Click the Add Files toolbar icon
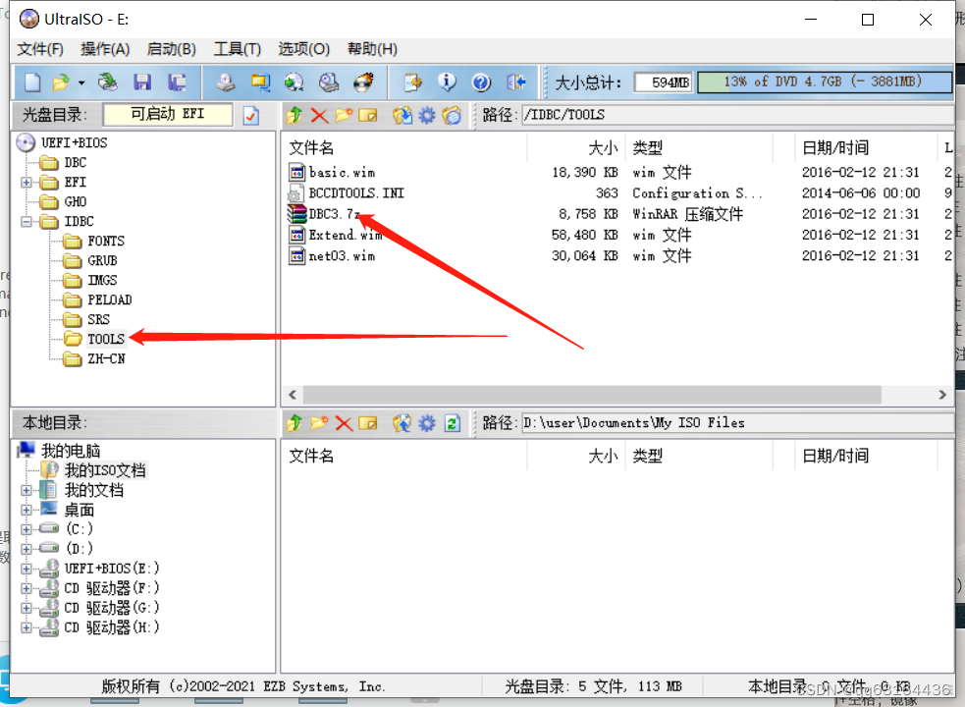Viewport: 965px width, 707px height. pos(413,82)
